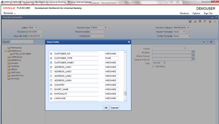Click Cancel in Select Fields dialog
219x124 pixels.
114,108
